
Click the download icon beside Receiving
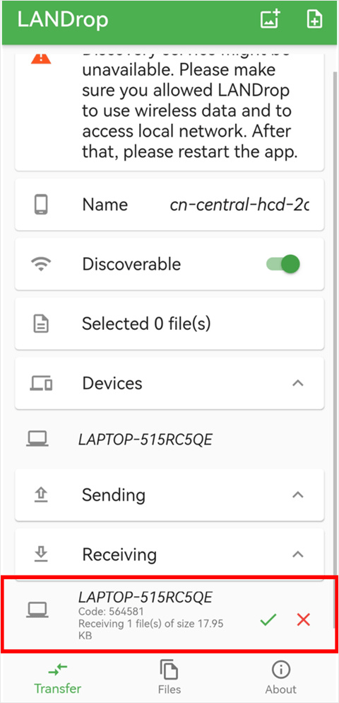coord(41,554)
